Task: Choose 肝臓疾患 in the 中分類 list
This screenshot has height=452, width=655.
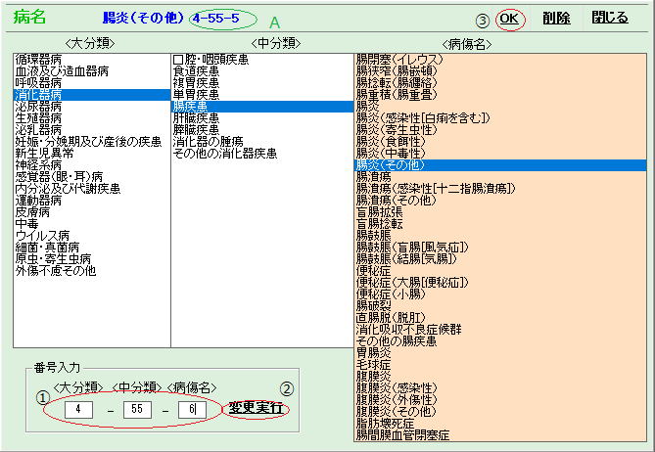Action: (198, 118)
